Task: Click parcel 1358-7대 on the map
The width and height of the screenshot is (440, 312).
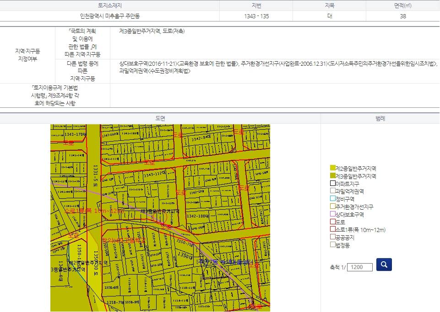Action: pos(115,302)
